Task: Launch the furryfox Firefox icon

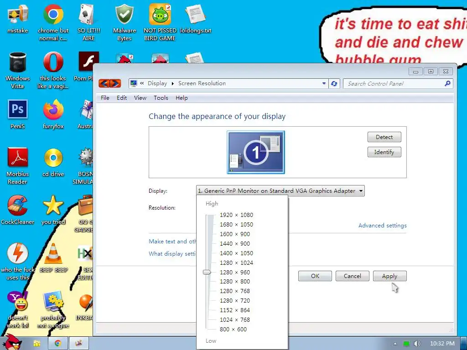Action: pyautogui.click(x=53, y=114)
